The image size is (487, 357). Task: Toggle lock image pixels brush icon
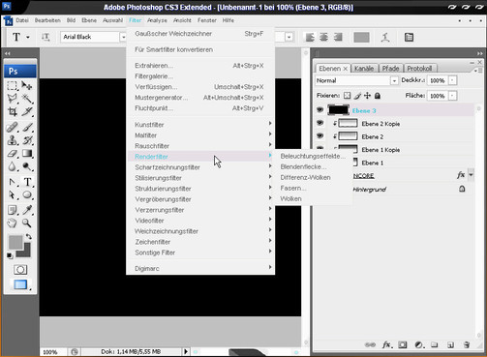click(357, 96)
